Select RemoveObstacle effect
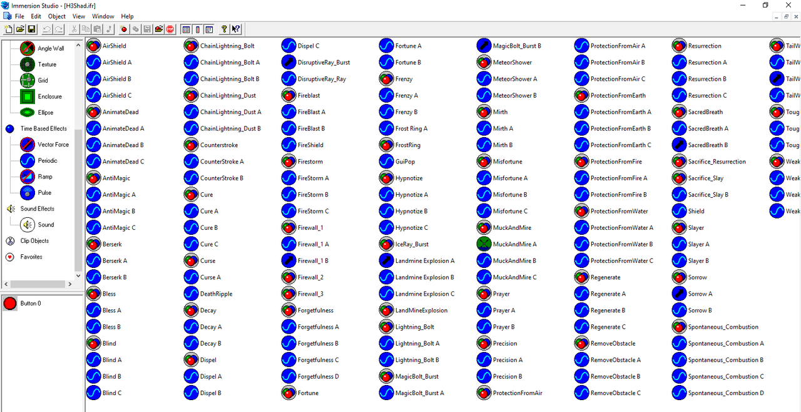This screenshot has height=412, width=801. click(605, 343)
